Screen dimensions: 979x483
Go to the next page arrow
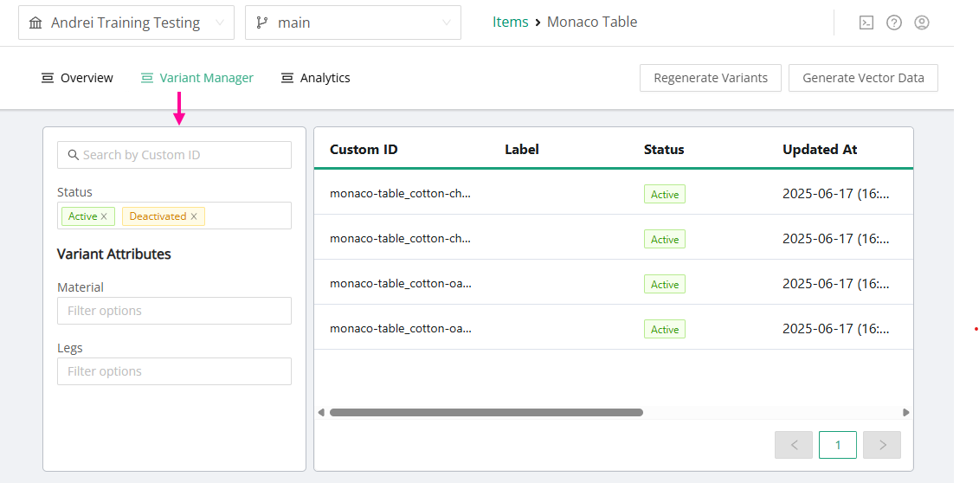(x=882, y=445)
